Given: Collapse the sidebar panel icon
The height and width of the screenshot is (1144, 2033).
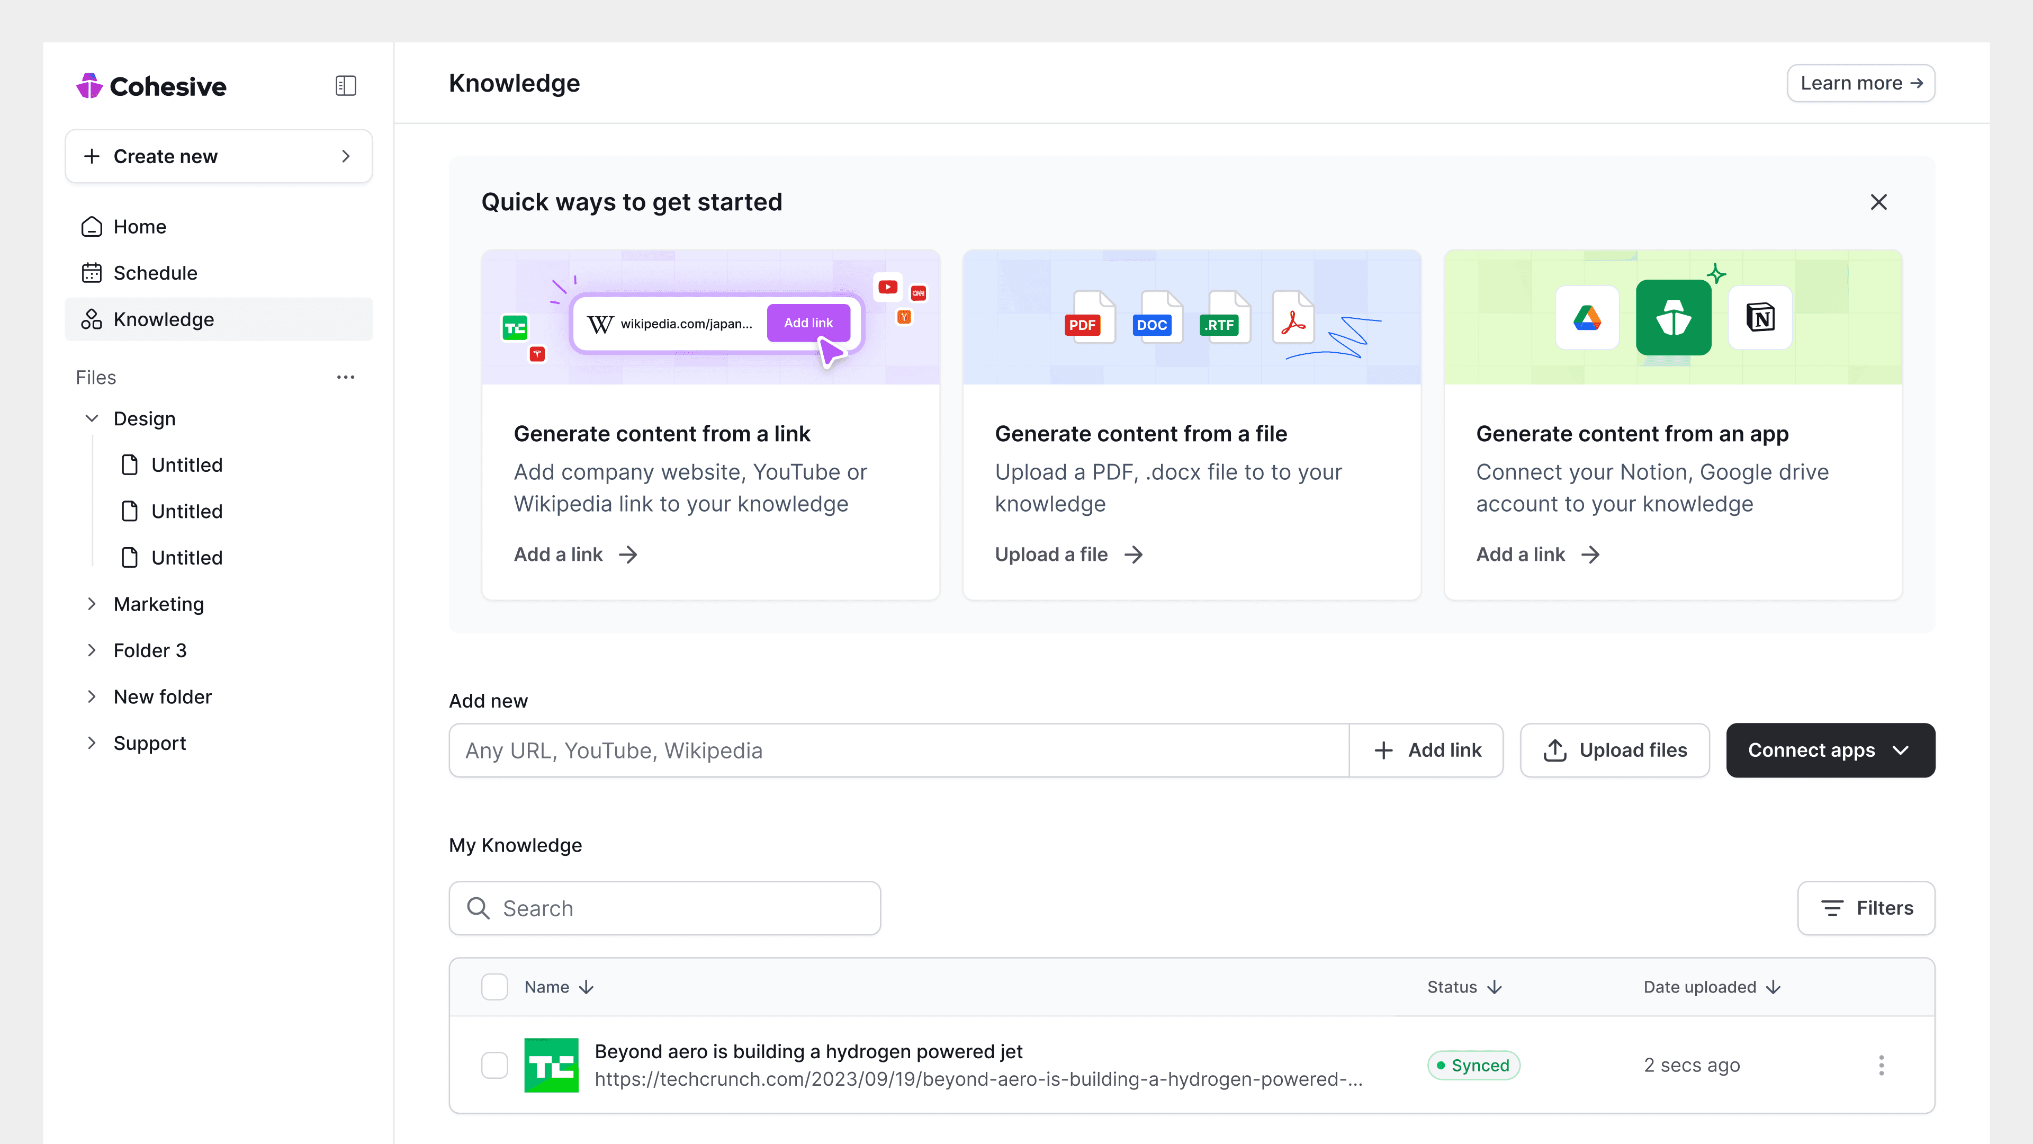Looking at the screenshot, I should click(346, 85).
